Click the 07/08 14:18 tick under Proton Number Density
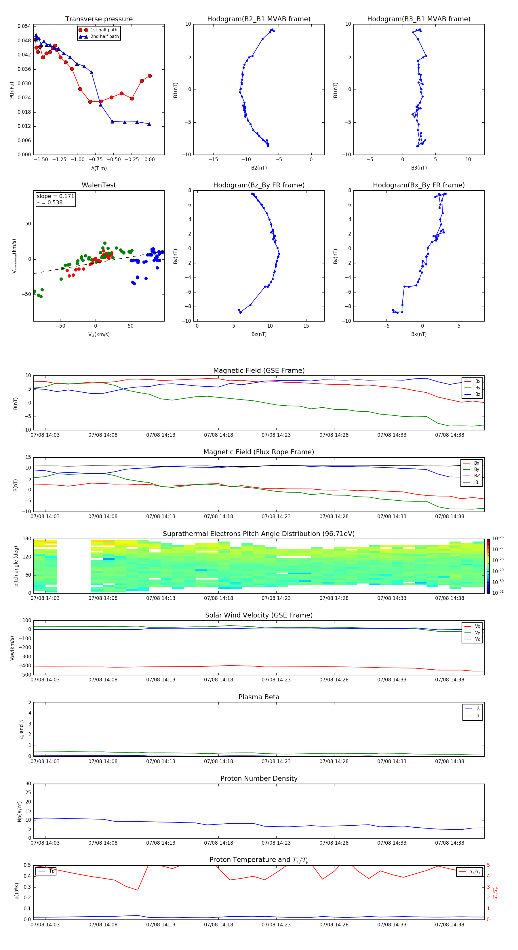Image resolution: width=518 pixels, height=950 pixels. (218, 843)
